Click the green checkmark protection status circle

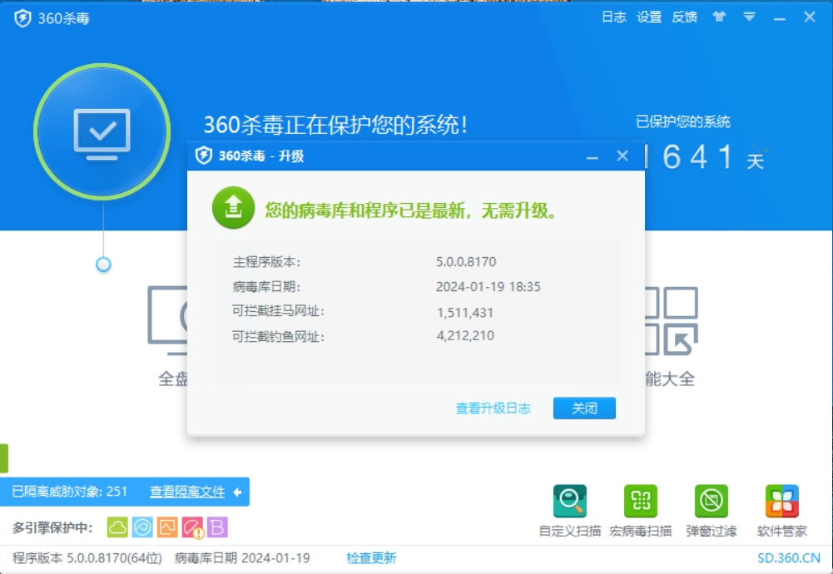pyautogui.click(x=103, y=131)
